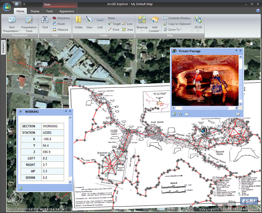Select the Area note tool
Screen dimensions: 262x213
127,30
